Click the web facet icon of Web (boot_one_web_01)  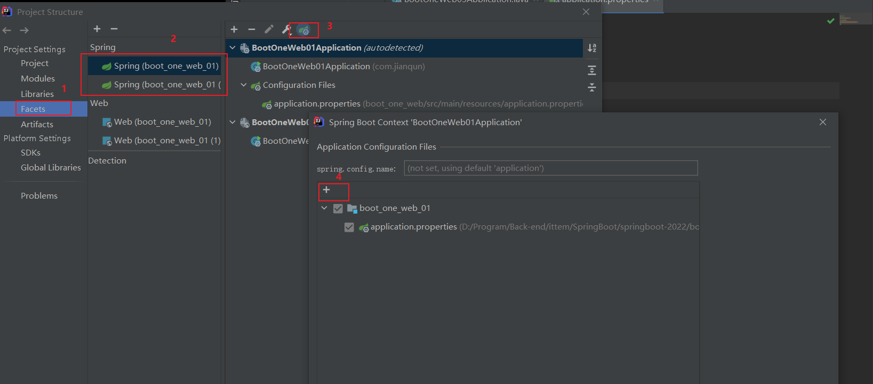pyautogui.click(x=107, y=122)
